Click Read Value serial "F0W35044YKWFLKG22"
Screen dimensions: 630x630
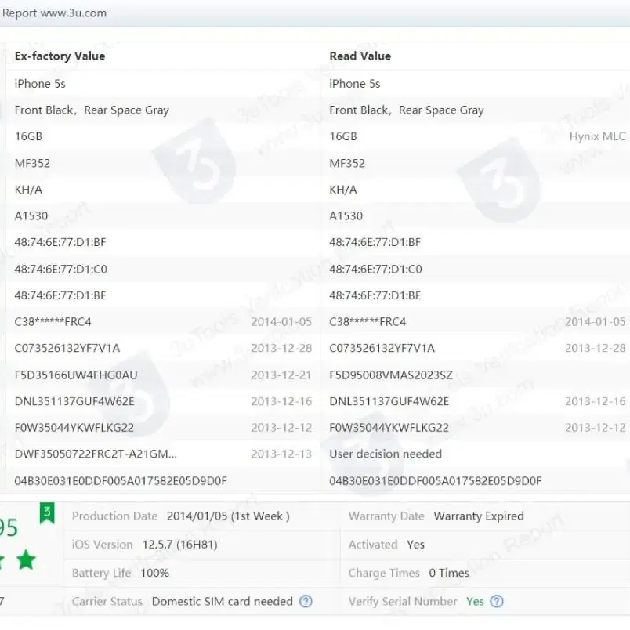pos(389,428)
